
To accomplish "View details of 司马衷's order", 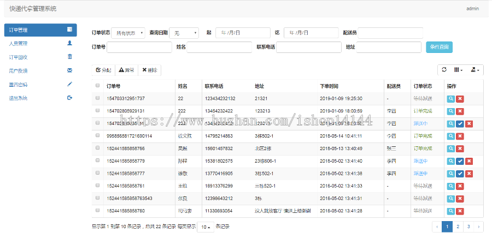I will (x=450, y=211).
